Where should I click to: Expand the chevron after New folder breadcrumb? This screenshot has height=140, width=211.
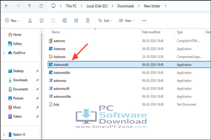pos(166,6)
